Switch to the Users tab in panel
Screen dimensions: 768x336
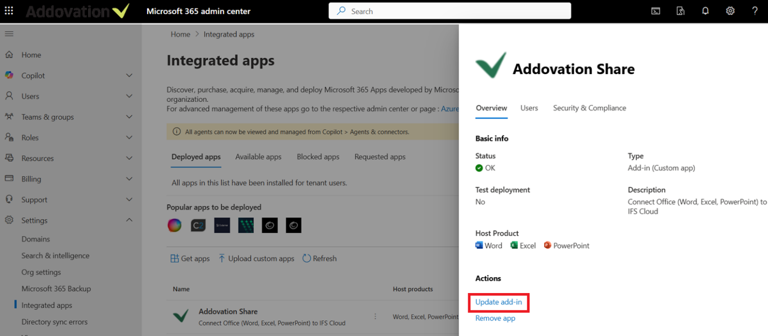[x=529, y=108]
